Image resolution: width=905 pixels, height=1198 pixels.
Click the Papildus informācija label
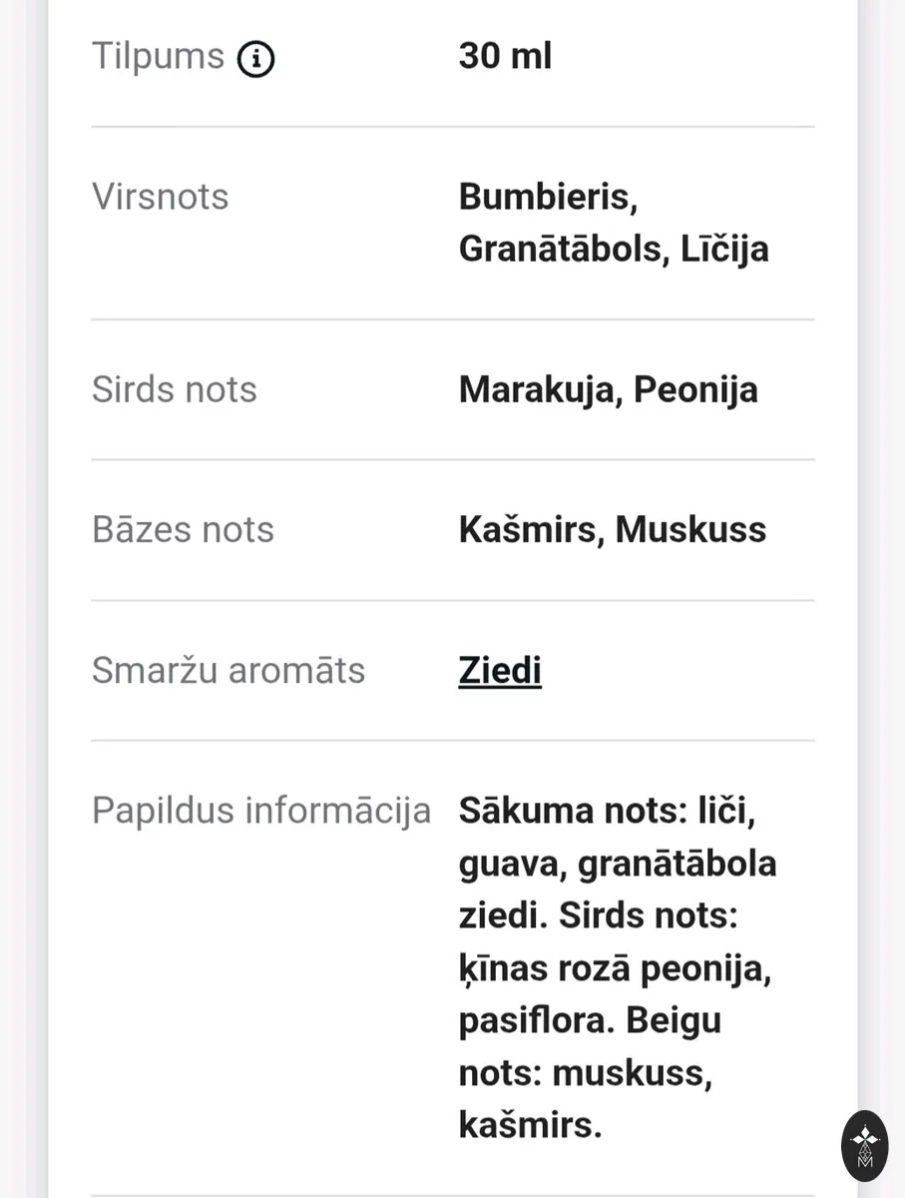261,811
